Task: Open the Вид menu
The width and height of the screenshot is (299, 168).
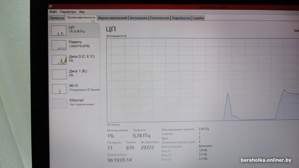Action: click(x=82, y=12)
